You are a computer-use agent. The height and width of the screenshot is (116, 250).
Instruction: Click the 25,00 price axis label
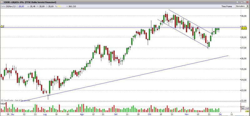click(244, 69)
